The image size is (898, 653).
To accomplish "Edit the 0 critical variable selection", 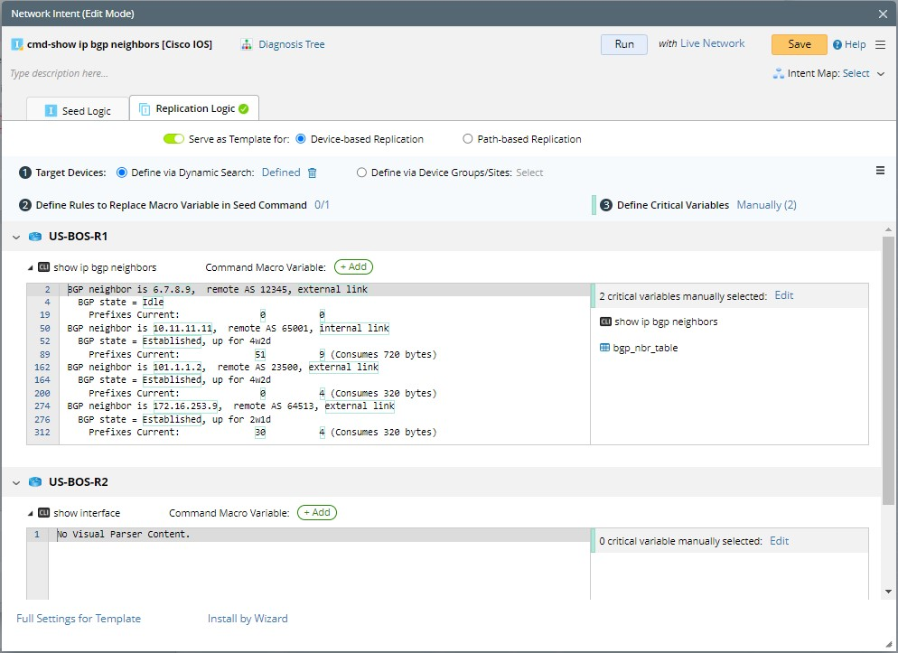I will coord(779,541).
